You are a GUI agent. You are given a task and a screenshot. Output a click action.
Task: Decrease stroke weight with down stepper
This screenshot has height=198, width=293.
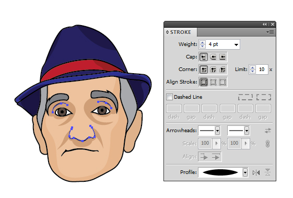202,46
